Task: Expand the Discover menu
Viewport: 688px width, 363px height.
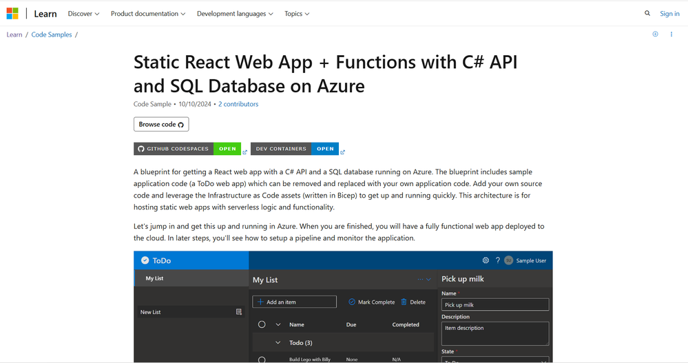Action: [x=83, y=14]
